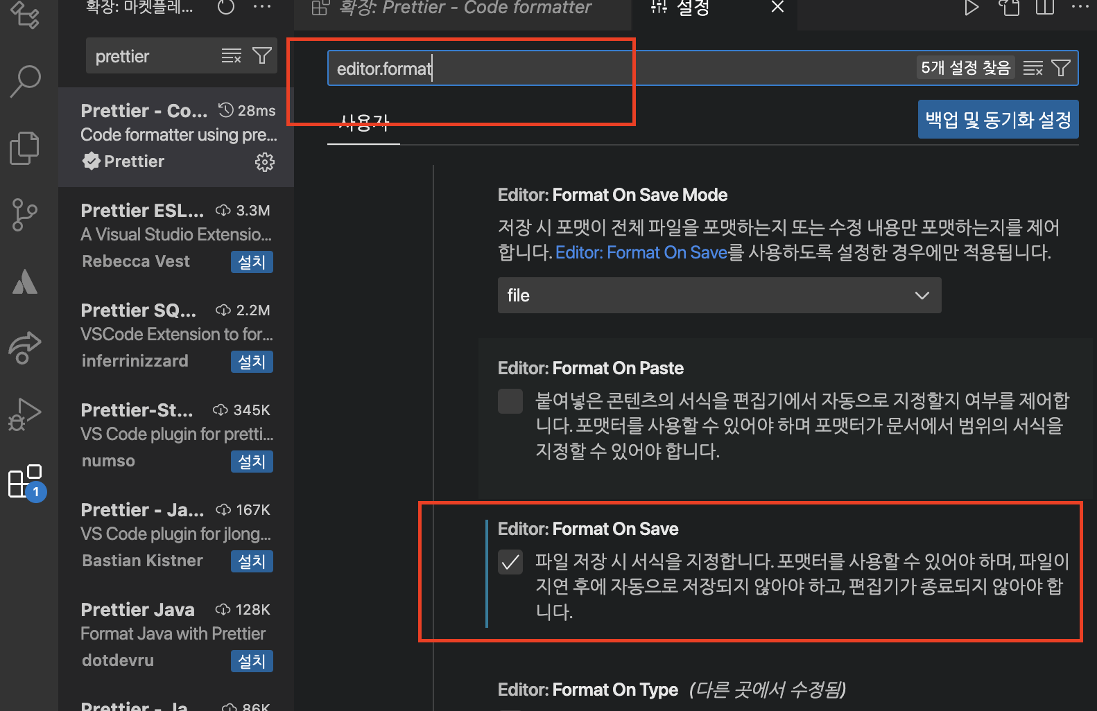Click the 5개 설정 찾음 results badge

pos(966,67)
